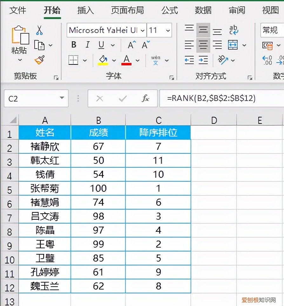
Task: Expand fill color dropdown arrow
Action: click(x=114, y=61)
